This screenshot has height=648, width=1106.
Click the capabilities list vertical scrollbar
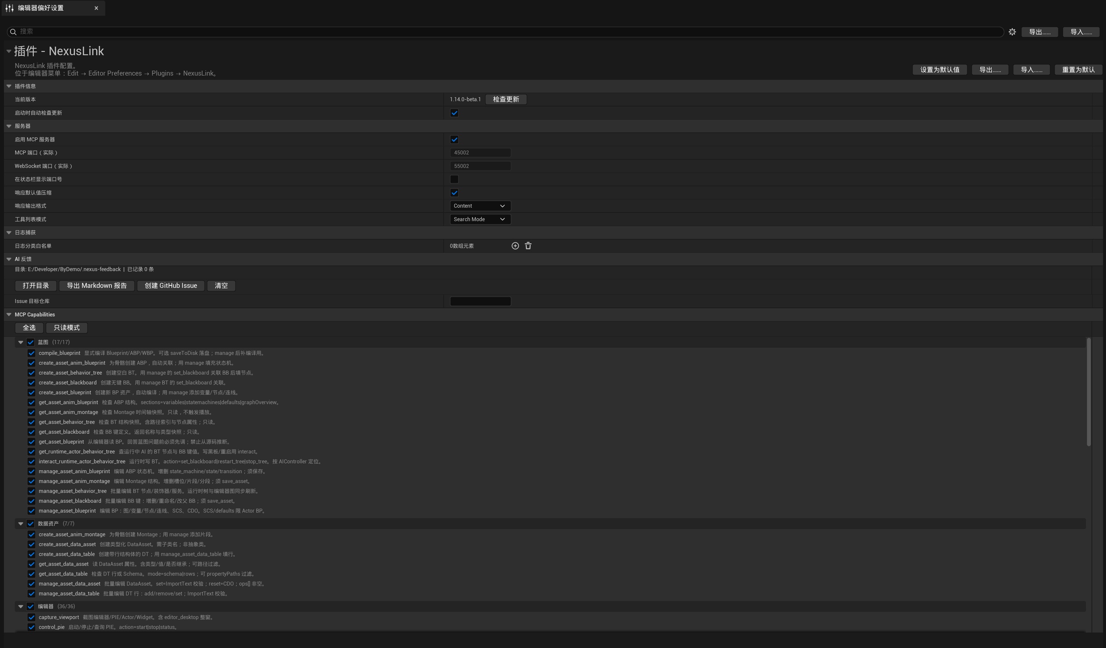1088,392
